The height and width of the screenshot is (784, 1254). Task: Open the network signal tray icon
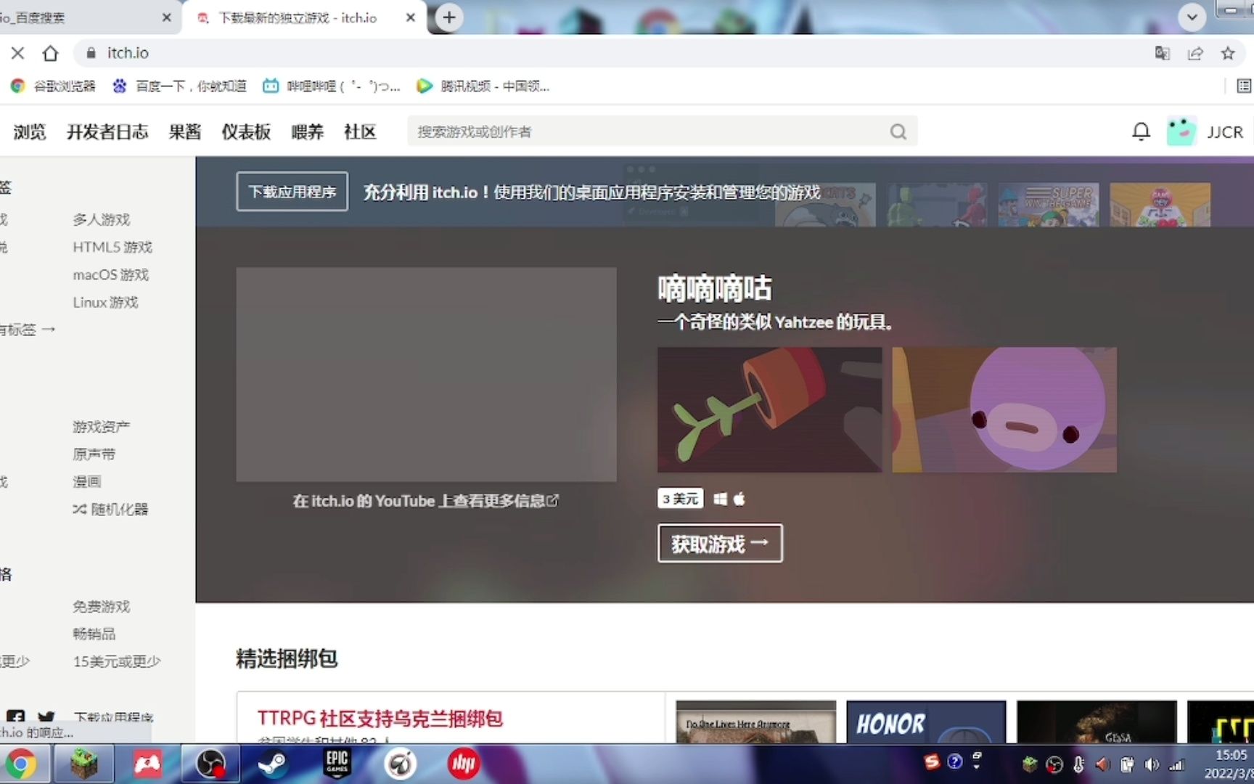tap(1176, 764)
